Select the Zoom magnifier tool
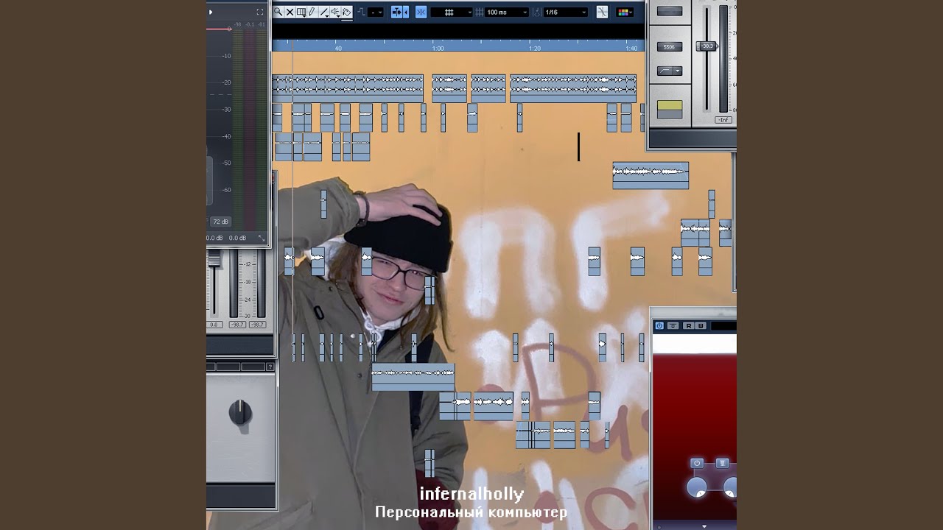Screen dimensions: 943x530 278,12
